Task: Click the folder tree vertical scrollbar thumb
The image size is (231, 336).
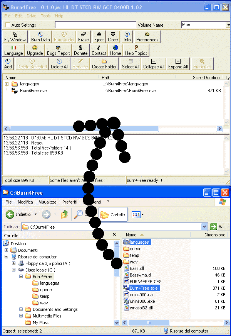Action: [x=117, y=261]
